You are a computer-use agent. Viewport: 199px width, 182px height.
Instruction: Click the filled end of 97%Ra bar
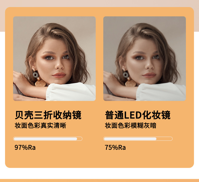[x=76, y=139]
